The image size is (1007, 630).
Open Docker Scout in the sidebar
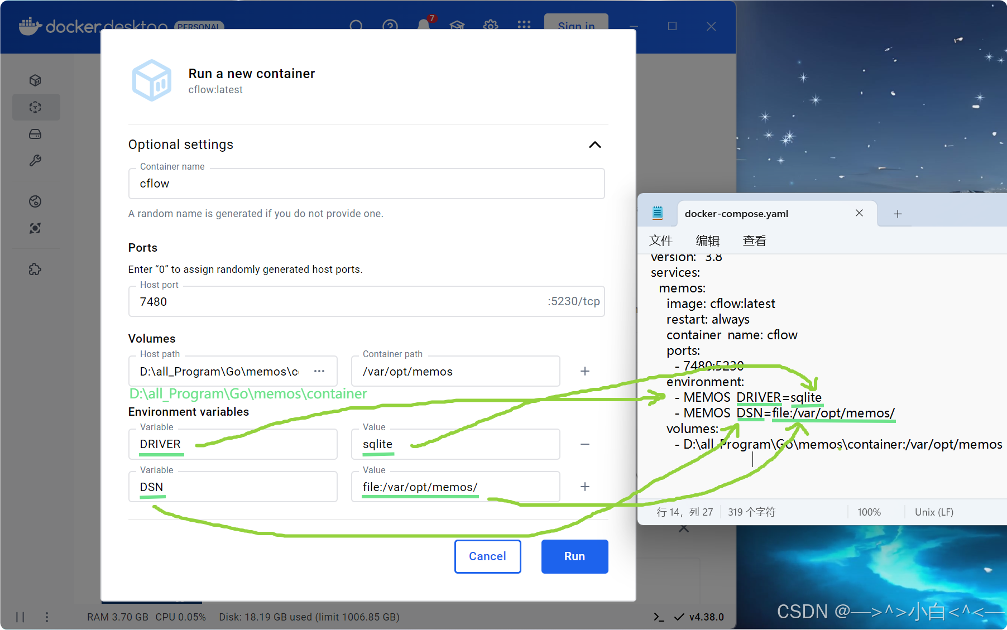(x=36, y=228)
